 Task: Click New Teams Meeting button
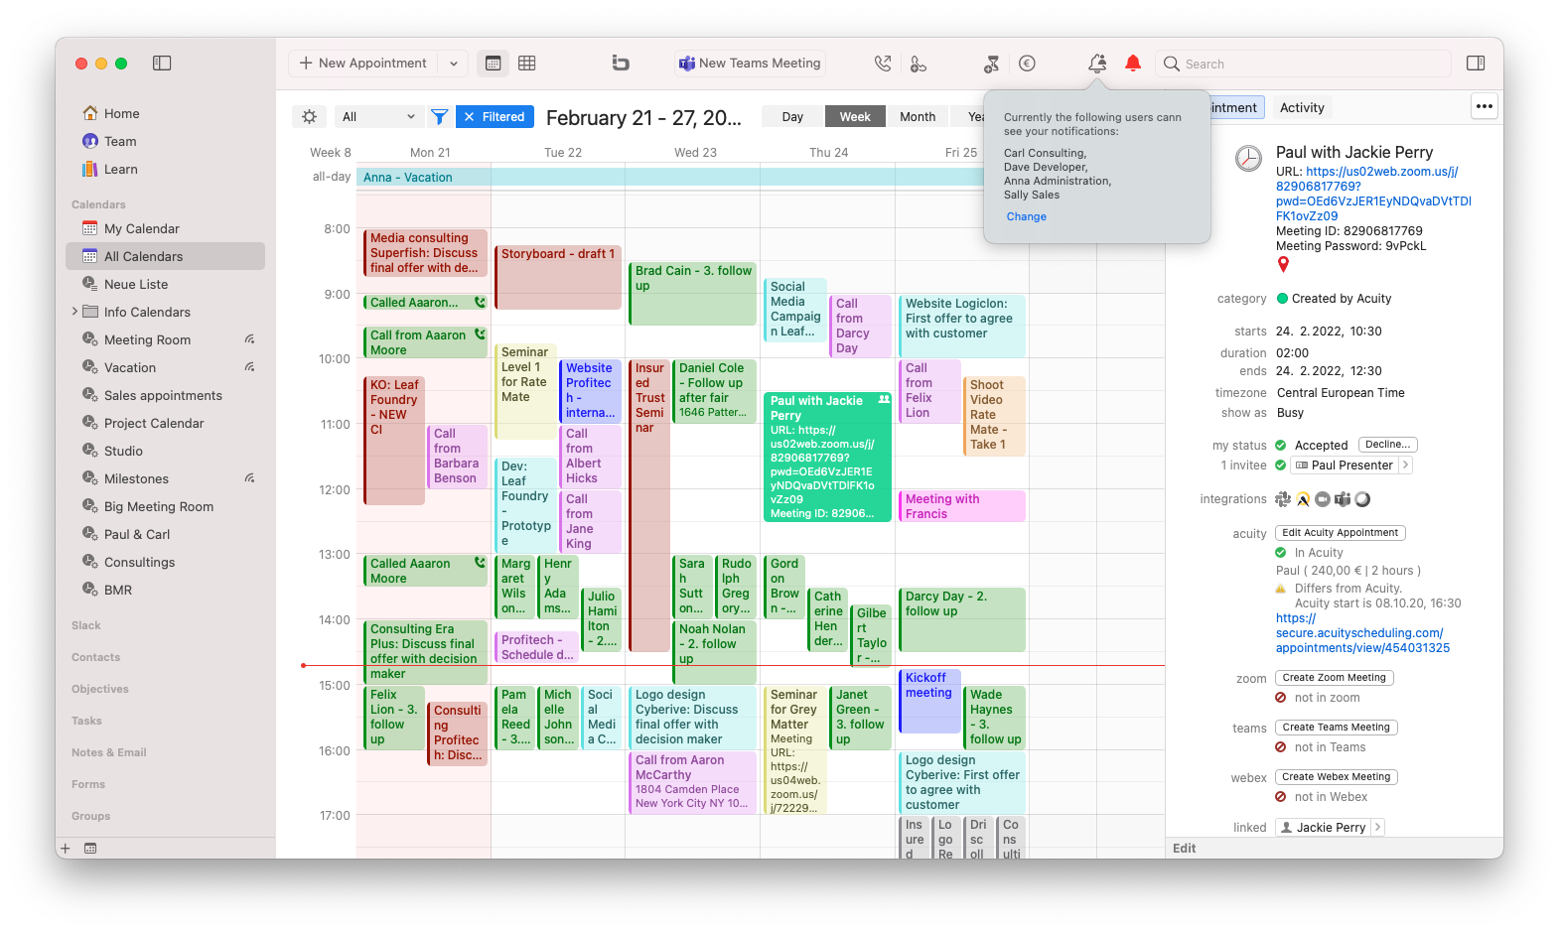(x=750, y=64)
